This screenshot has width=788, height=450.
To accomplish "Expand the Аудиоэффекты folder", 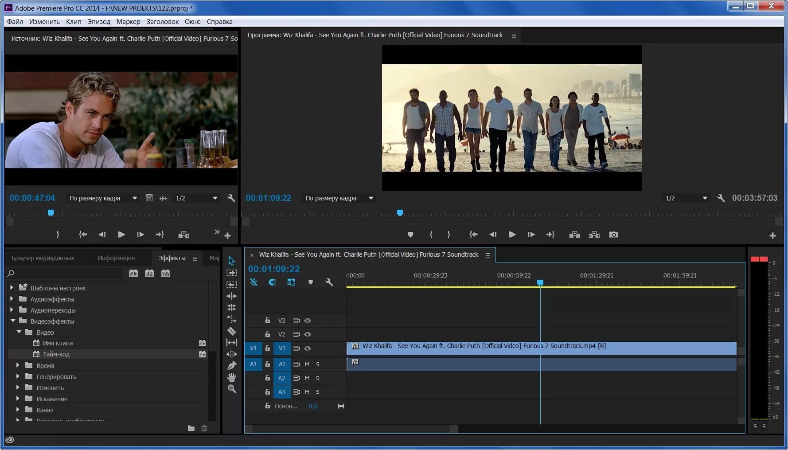I will tap(12, 299).
